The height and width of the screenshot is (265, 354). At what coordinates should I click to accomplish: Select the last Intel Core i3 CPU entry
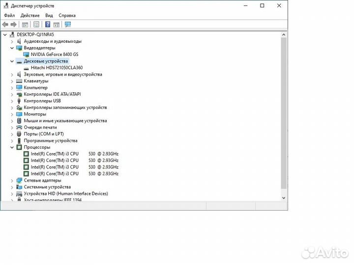(x=54, y=174)
